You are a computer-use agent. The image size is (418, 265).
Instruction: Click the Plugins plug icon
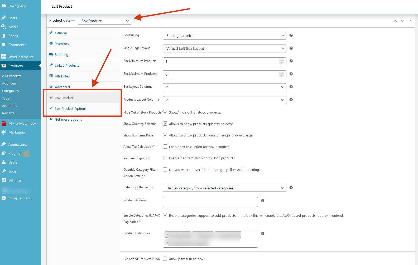[x=4, y=153]
